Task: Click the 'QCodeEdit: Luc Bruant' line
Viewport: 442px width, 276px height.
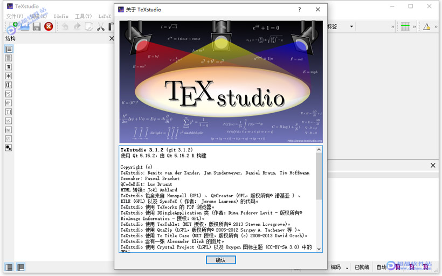Action: coord(146,184)
